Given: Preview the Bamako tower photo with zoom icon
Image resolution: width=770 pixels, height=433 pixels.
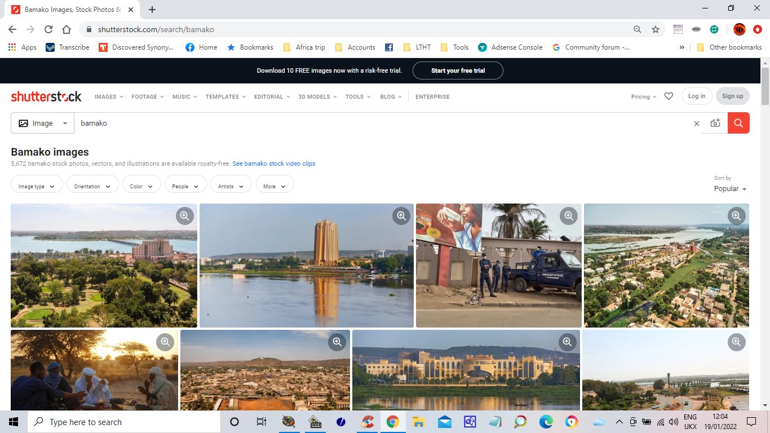Looking at the screenshot, I should tap(401, 215).
